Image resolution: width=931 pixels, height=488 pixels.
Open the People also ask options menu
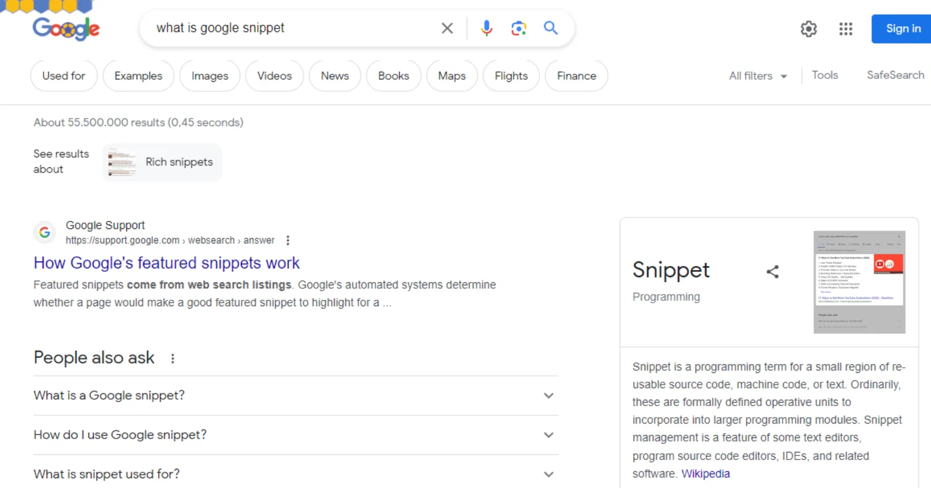click(x=172, y=358)
